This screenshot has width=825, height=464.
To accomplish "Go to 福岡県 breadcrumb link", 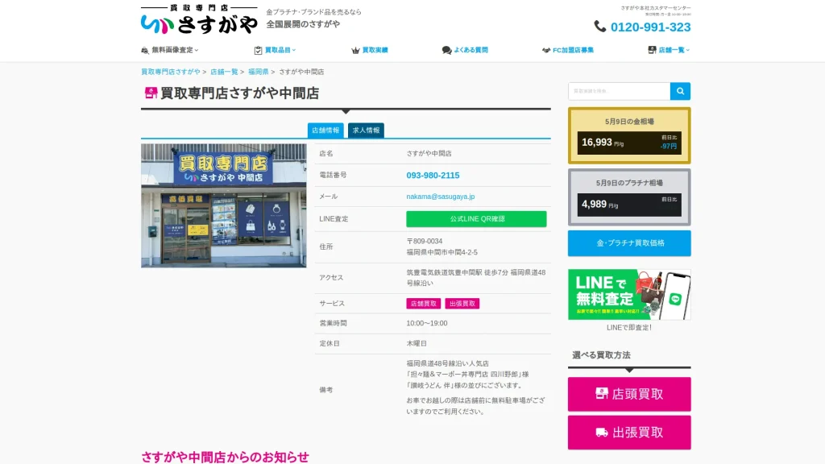I will [x=259, y=72].
